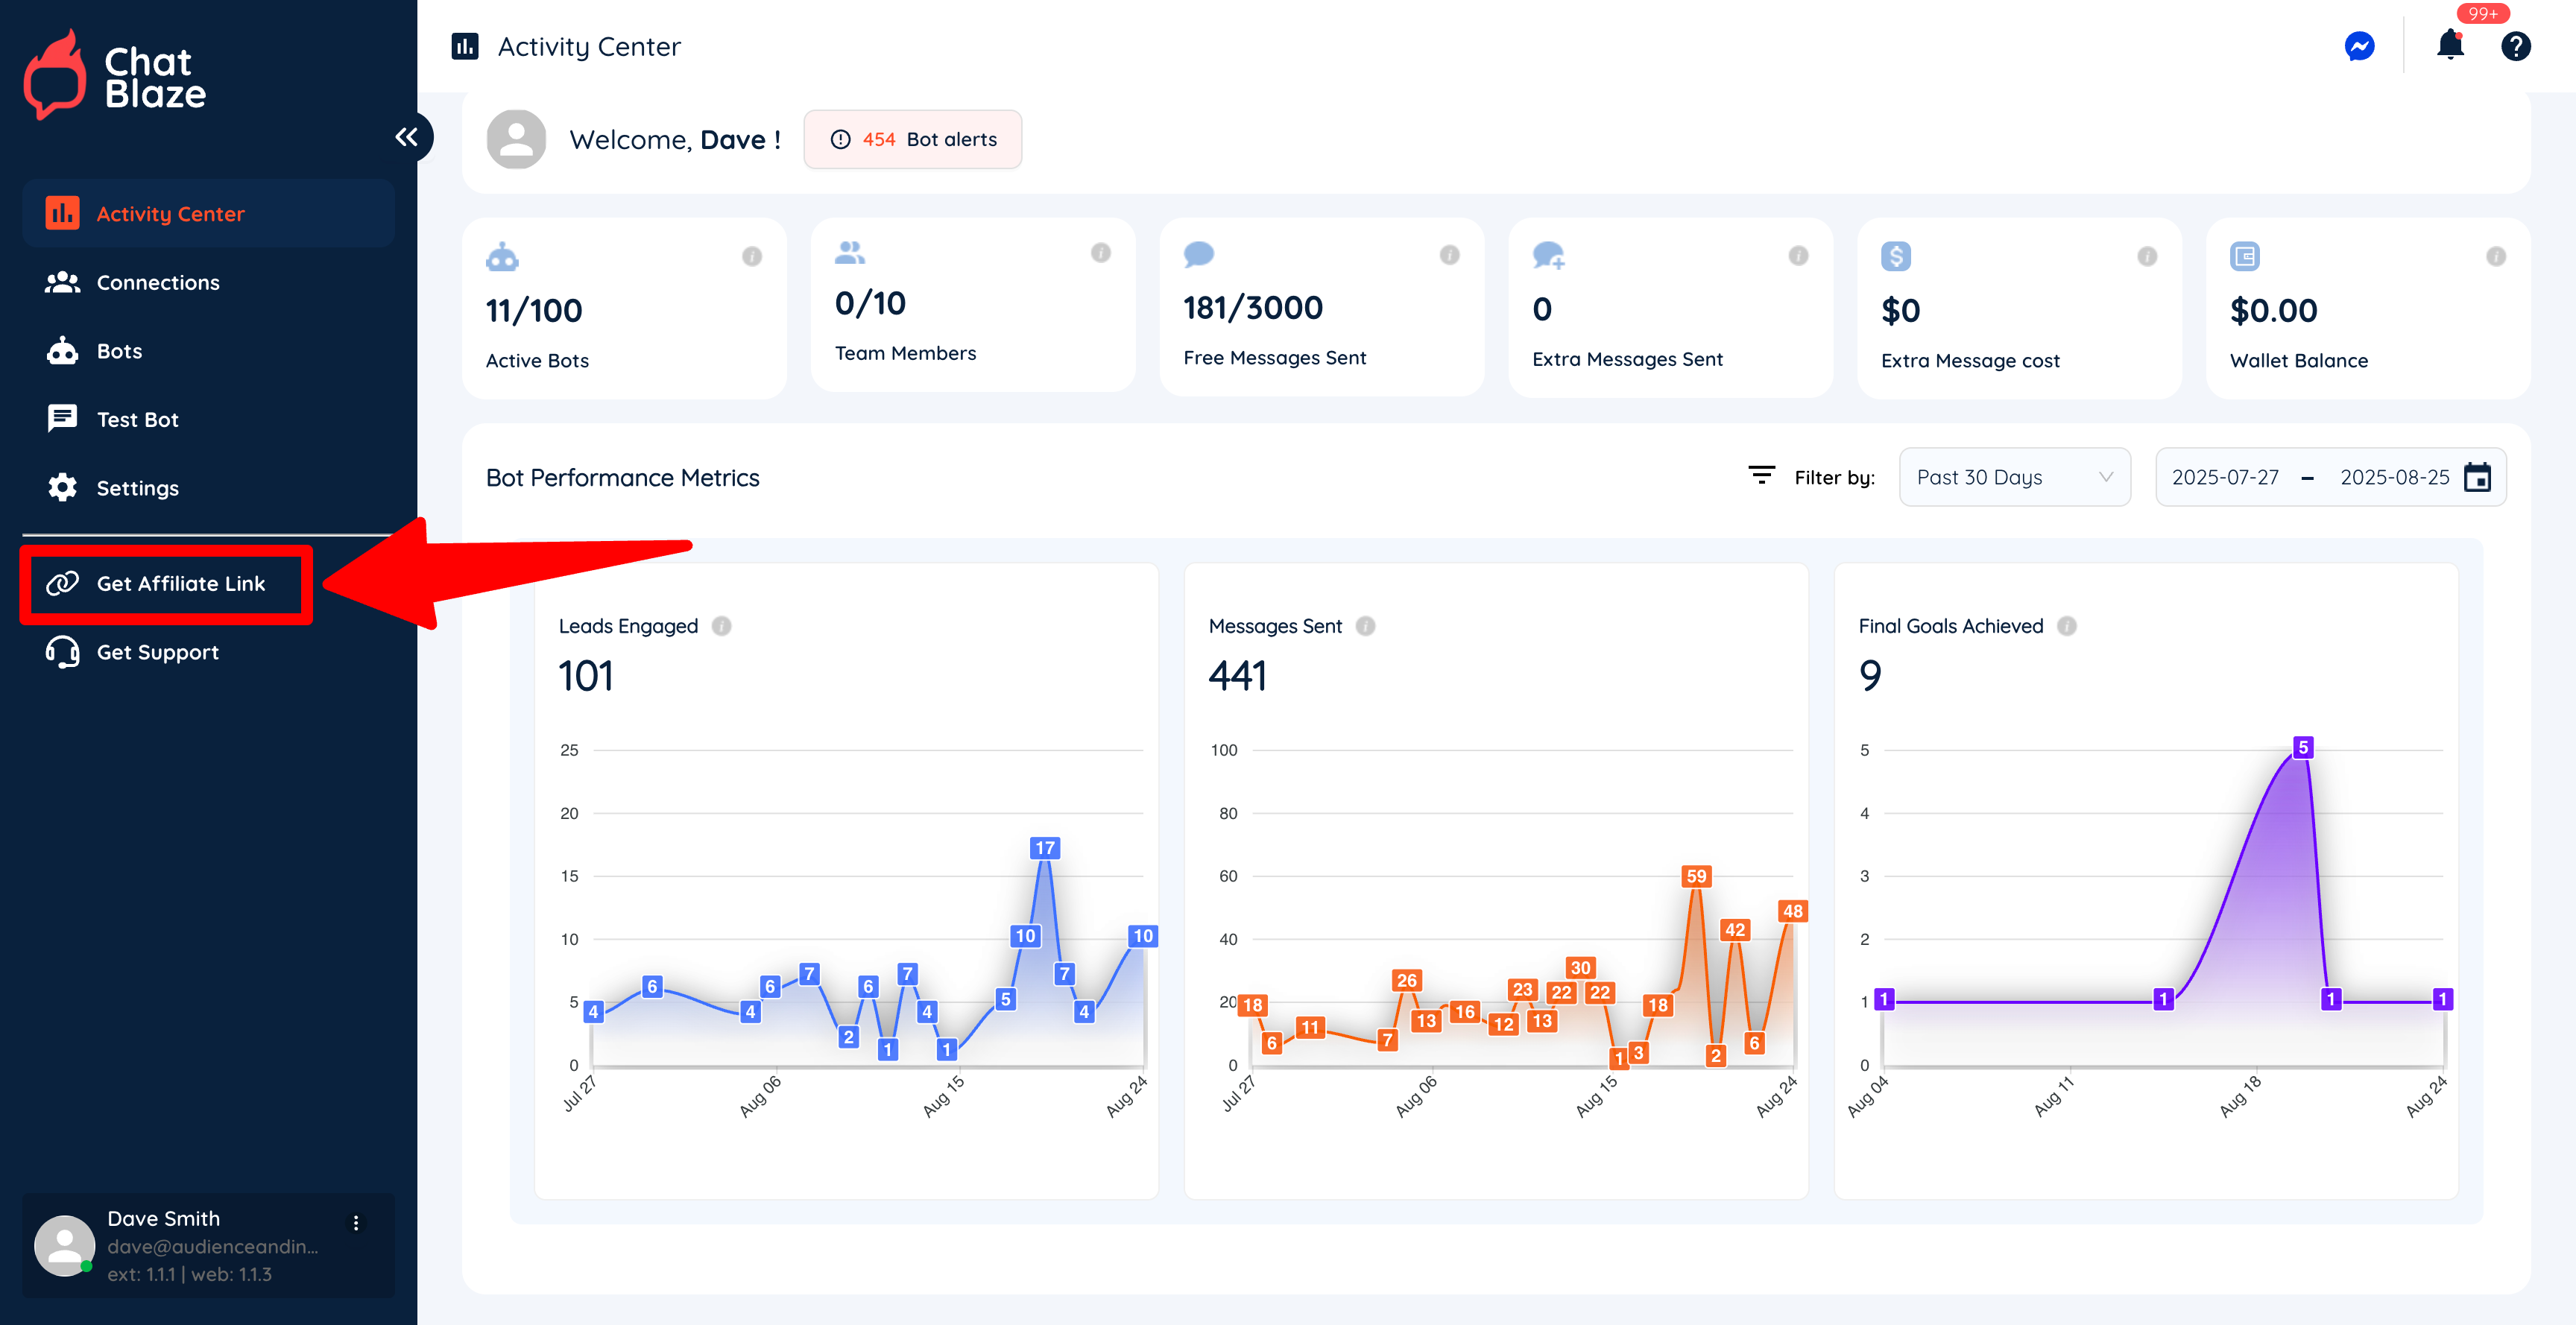Select Test Bot from sidebar
2576x1325 pixels.
137,420
